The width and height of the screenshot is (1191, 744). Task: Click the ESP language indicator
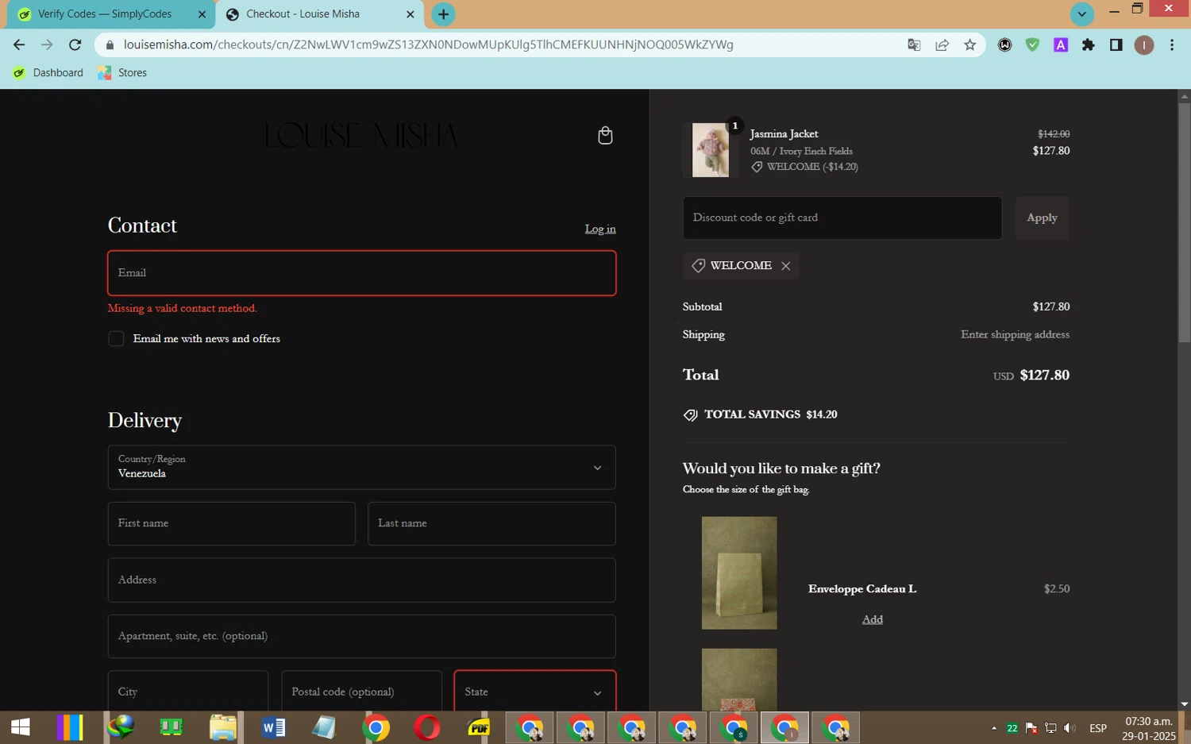click(x=1098, y=728)
